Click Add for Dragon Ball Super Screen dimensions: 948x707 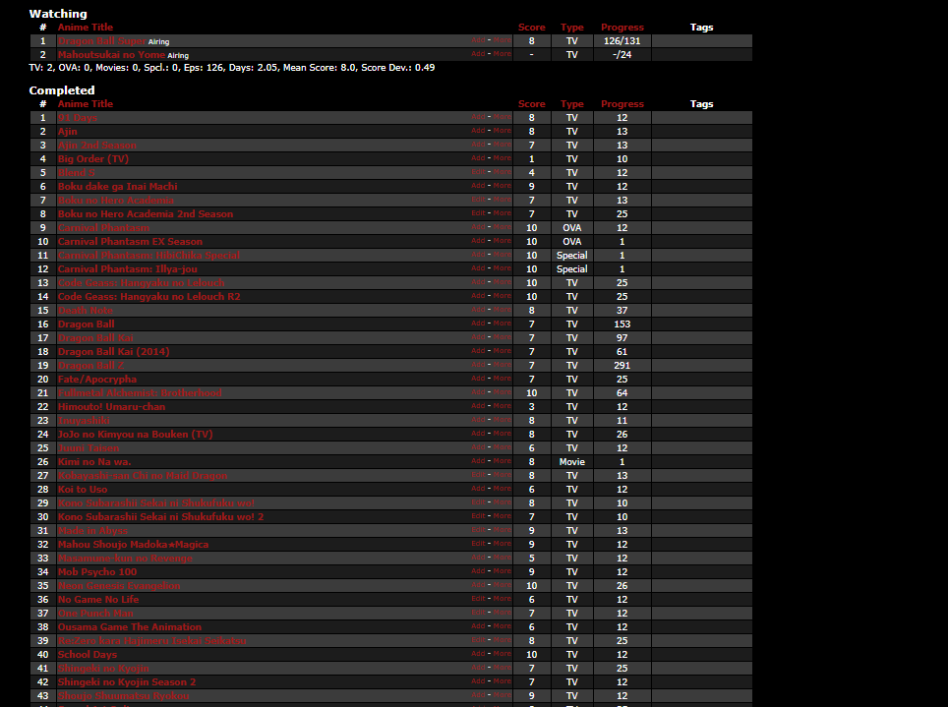tap(478, 40)
